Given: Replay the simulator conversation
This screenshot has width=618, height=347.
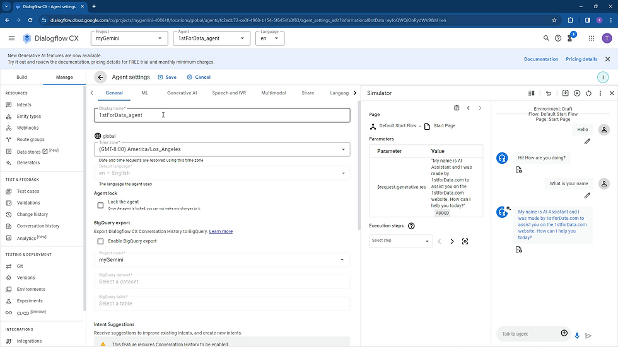Looking at the screenshot, I should coord(577,93).
